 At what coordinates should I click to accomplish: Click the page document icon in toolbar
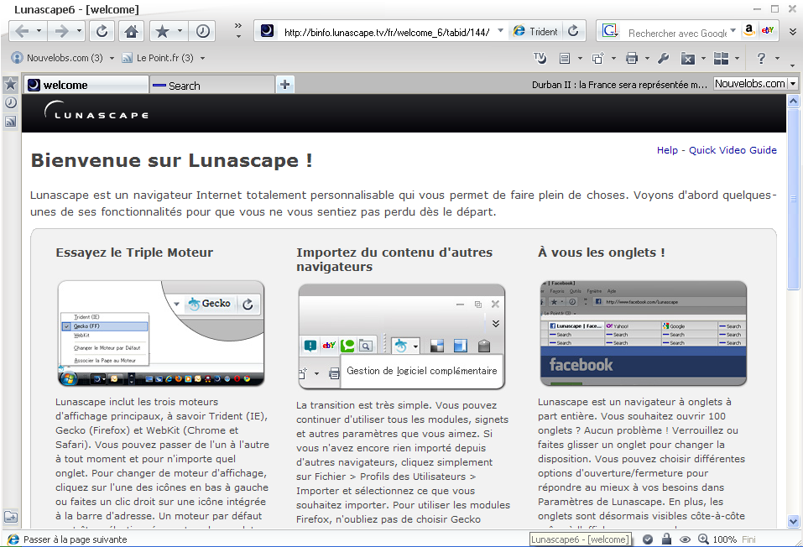click(565, 59)
